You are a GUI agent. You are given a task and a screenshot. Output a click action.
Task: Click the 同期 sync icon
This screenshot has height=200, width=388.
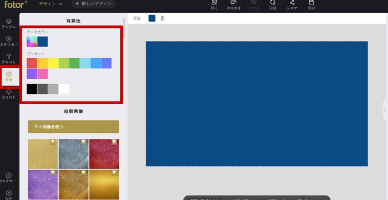273,4
